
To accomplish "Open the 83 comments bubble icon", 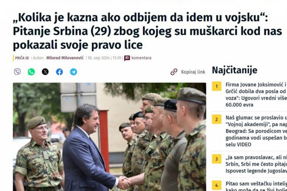I will [x=127, y=58].
